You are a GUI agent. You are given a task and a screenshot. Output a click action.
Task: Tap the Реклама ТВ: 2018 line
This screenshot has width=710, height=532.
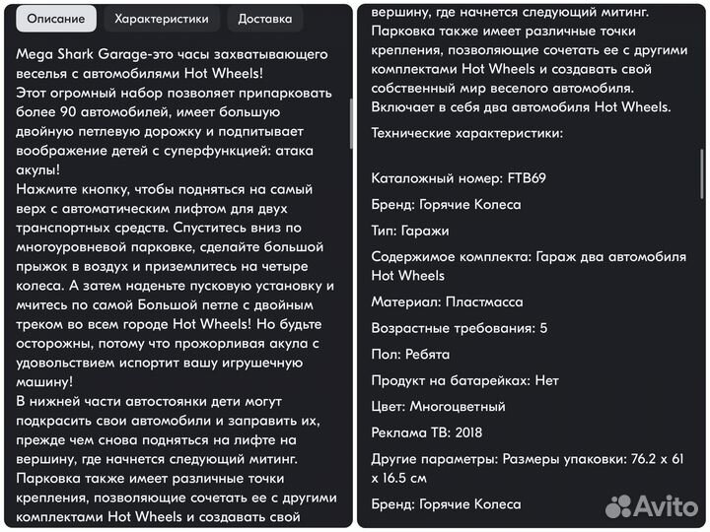pyautogui.click(x=427, y=432)
